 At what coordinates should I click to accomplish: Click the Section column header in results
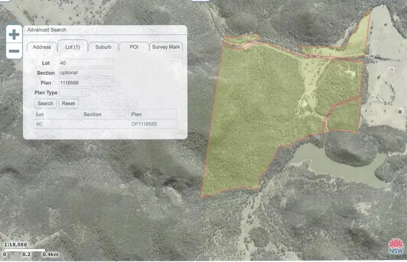click(x=92, y=114)
